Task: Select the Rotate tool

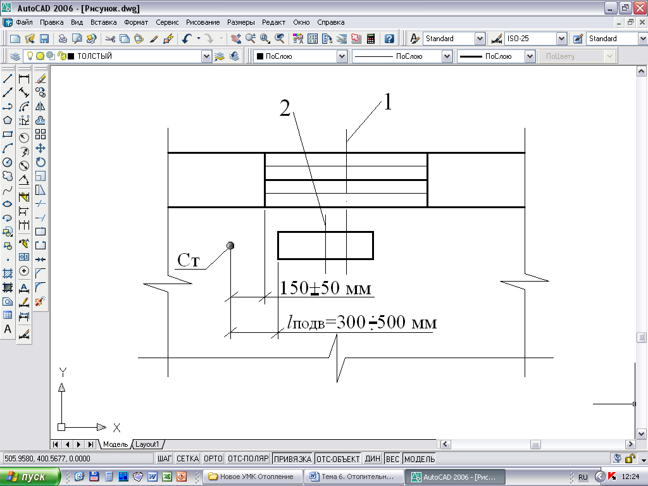Action: pos(40,163)
